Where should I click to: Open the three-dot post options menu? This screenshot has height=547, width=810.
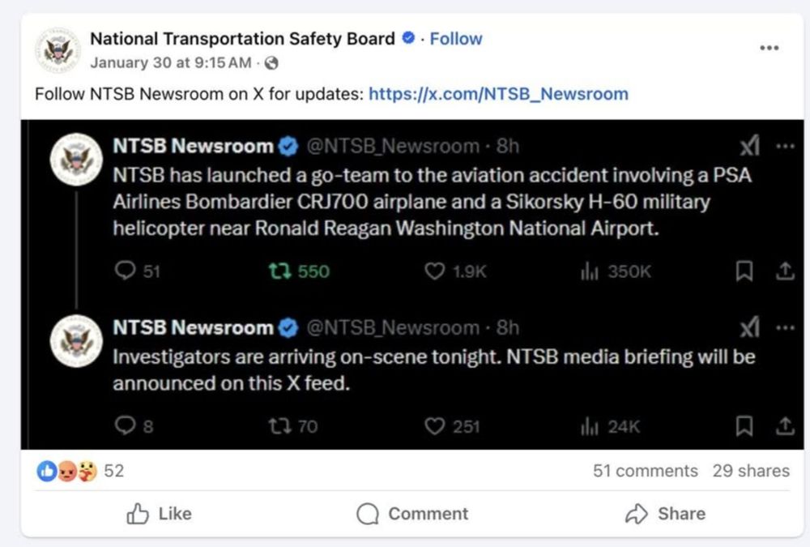pyautogui.click(x=769, y=48)
